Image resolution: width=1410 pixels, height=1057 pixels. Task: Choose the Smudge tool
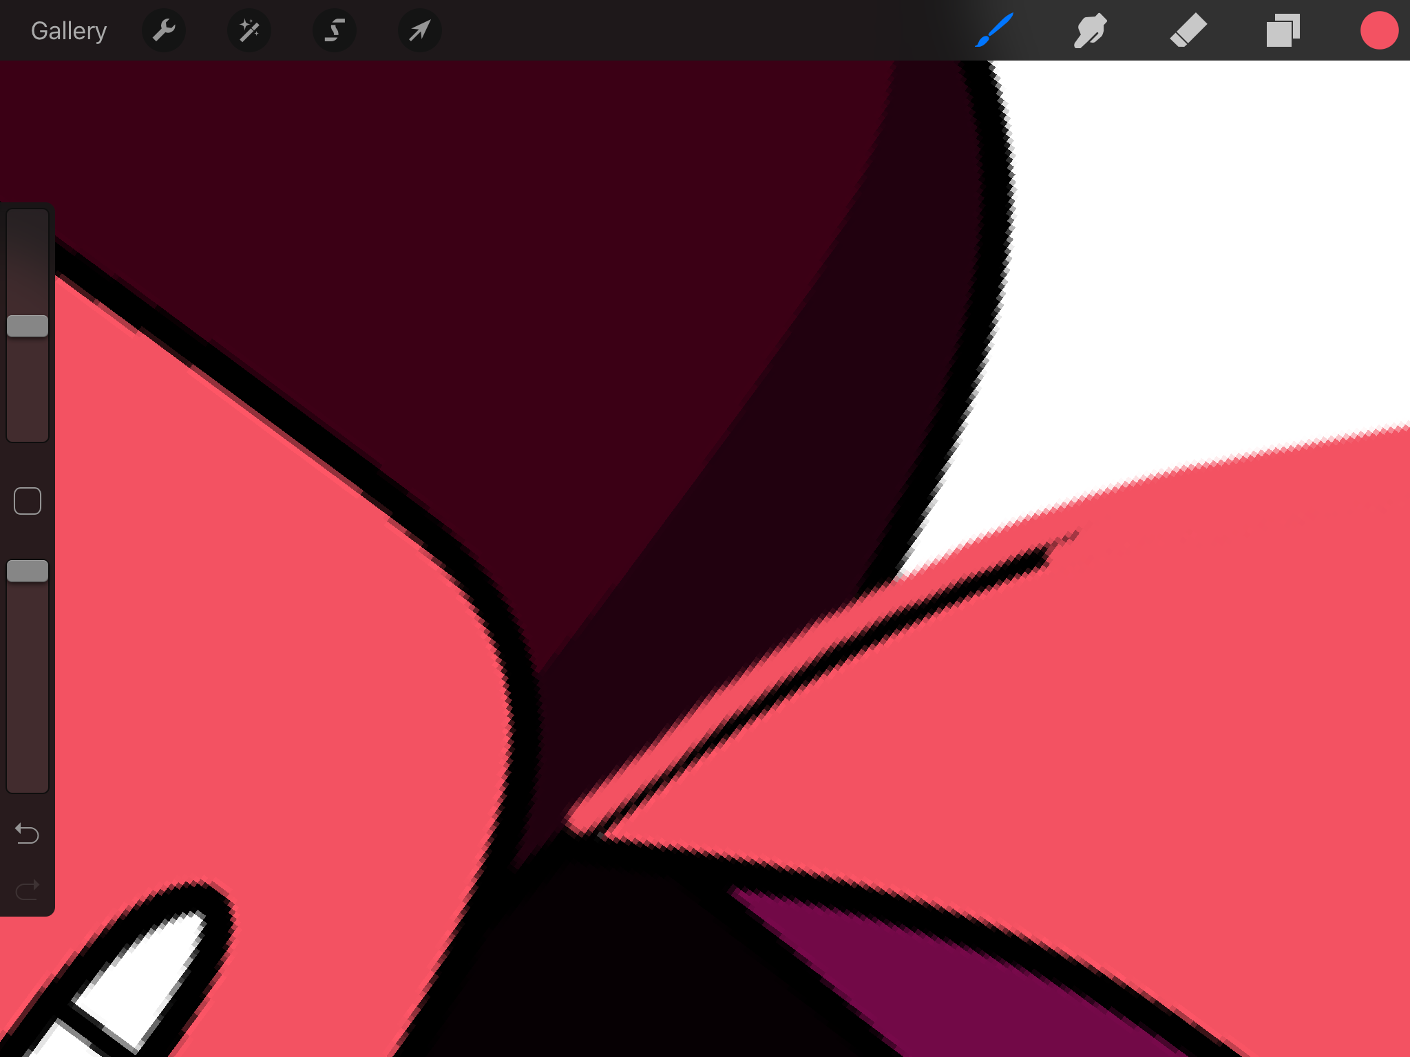click(1090, 30)
